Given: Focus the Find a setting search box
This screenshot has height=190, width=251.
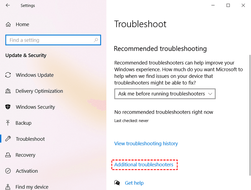Looking at the screenshot, I should point(51,40).
